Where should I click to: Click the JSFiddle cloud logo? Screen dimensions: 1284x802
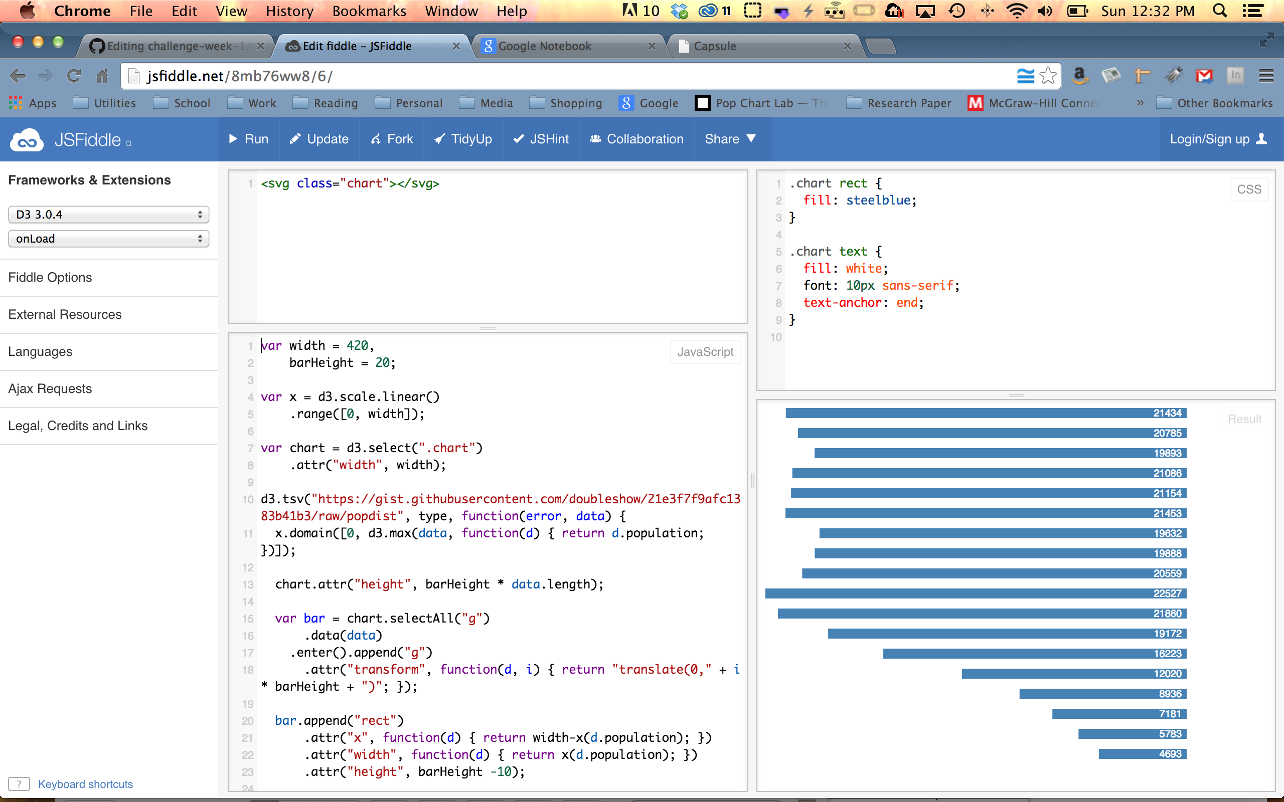pos(27,140)
